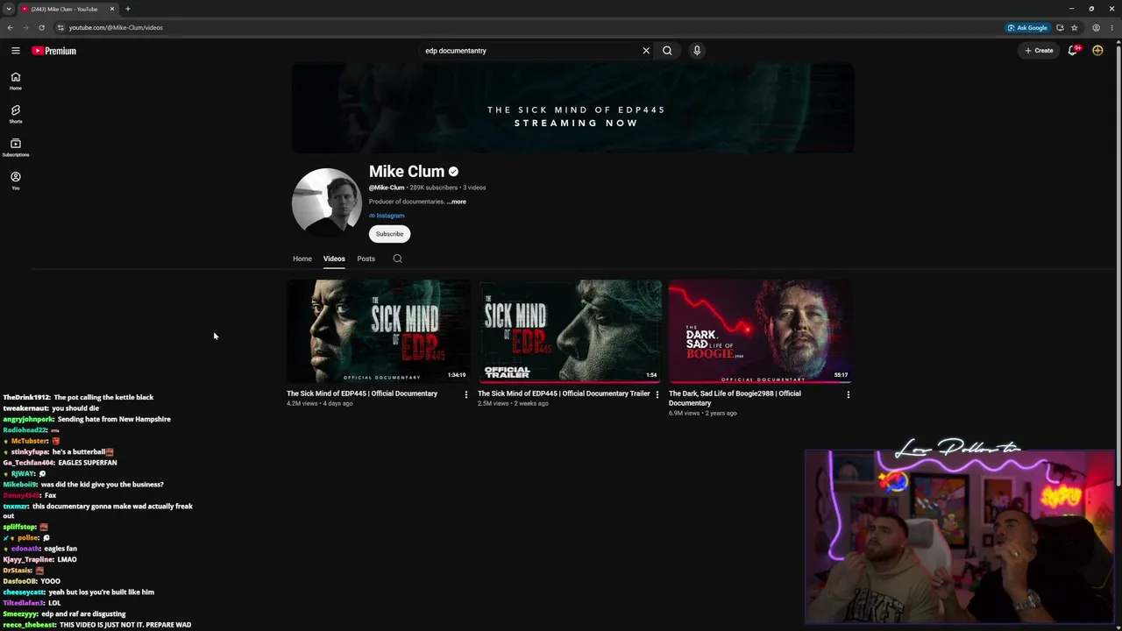Click the magnifying glass search button
This screenshot has height=631, width=1122.
(667, 51)
